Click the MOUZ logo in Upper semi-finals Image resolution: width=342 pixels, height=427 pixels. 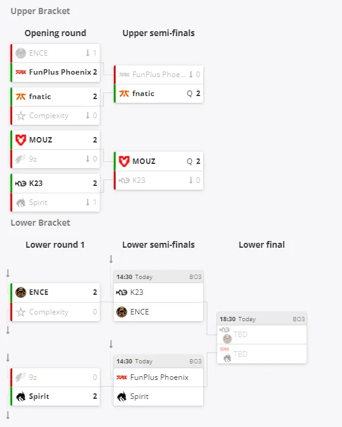pos(124,162)
